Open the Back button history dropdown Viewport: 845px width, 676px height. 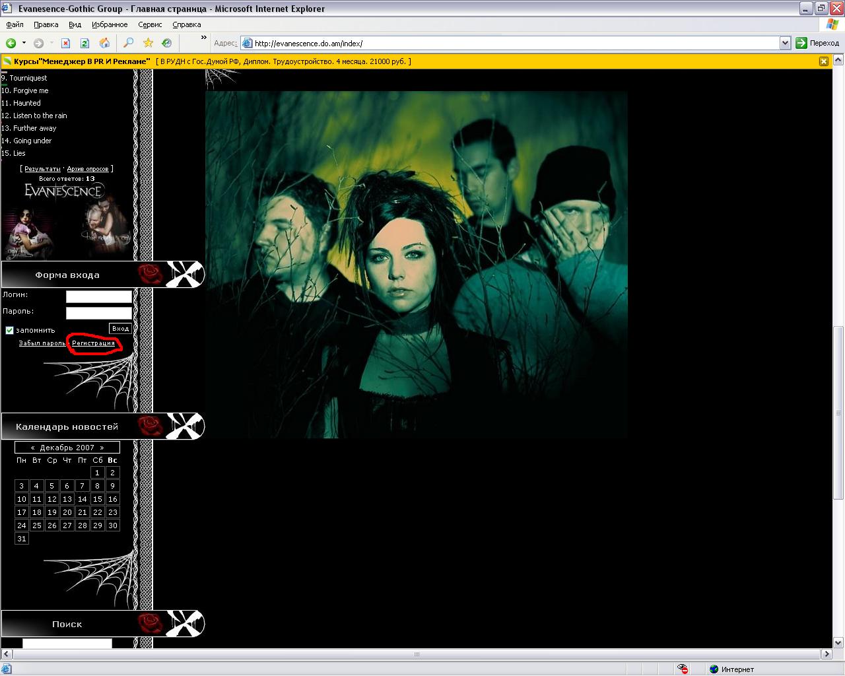24,43
